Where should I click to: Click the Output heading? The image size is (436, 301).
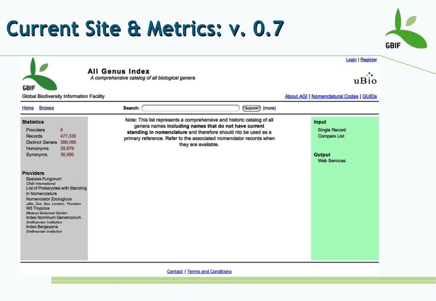point(322,154)
